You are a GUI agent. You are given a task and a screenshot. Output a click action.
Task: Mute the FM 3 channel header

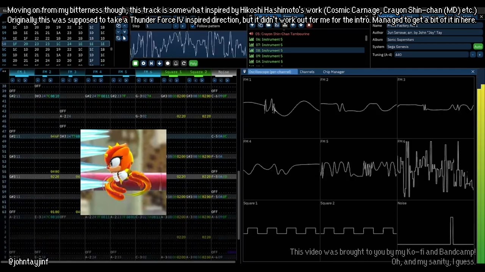tap(72, 72)
